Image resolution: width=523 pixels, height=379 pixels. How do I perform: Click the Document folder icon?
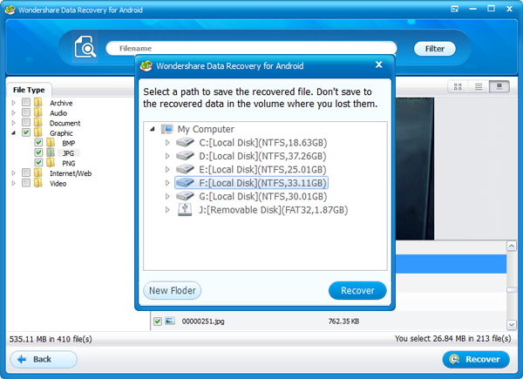(38, 122)
